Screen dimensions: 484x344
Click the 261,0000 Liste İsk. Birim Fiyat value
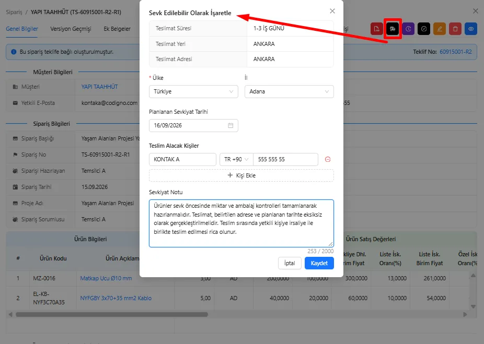[x=435, y=278]
